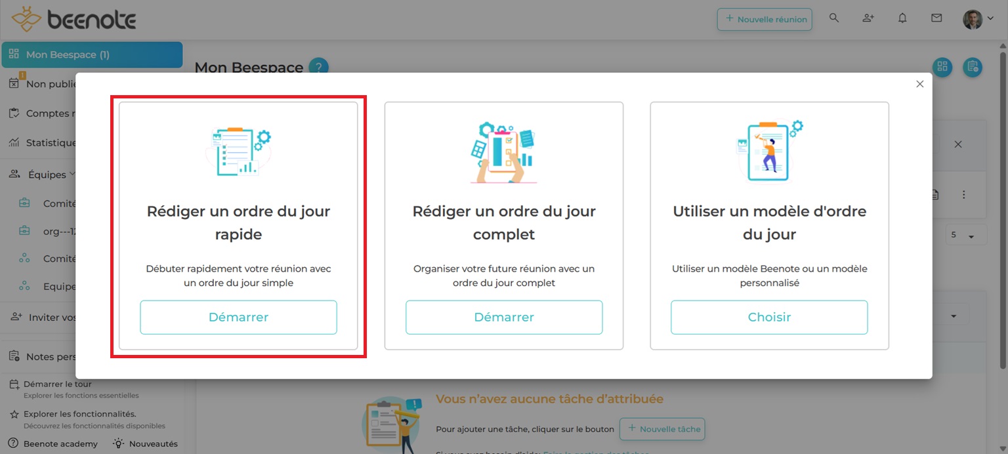The height and width of the screenshot is (454, 1008).
Task: Click the clipboard-plus agenda icon
Action: [x=973, y=67]
